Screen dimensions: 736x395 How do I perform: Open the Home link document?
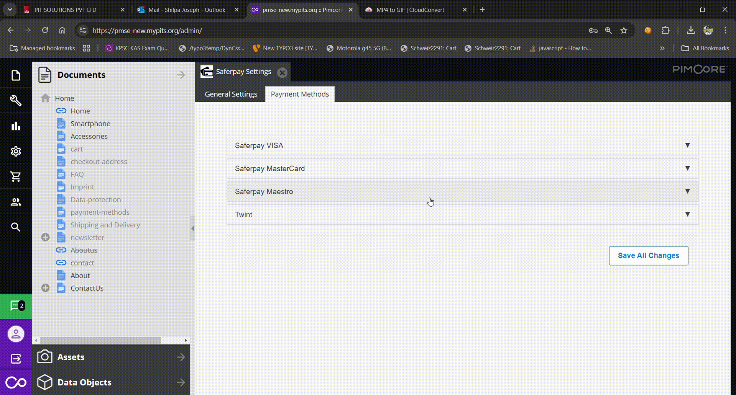pos(80,111)
